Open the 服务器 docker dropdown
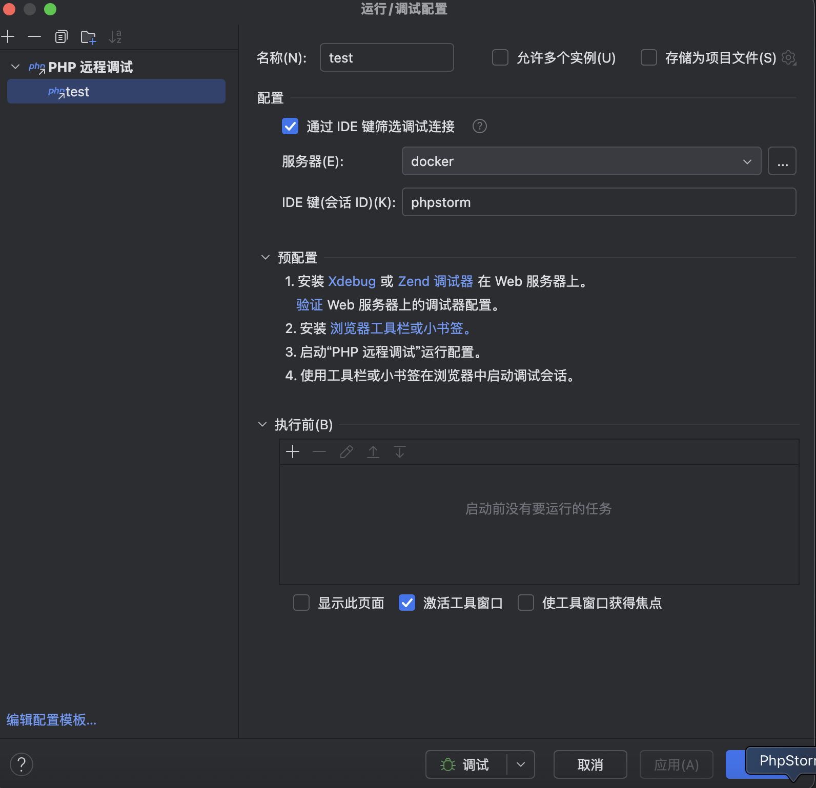Screen dimensions: 816x788 (581, 161)
